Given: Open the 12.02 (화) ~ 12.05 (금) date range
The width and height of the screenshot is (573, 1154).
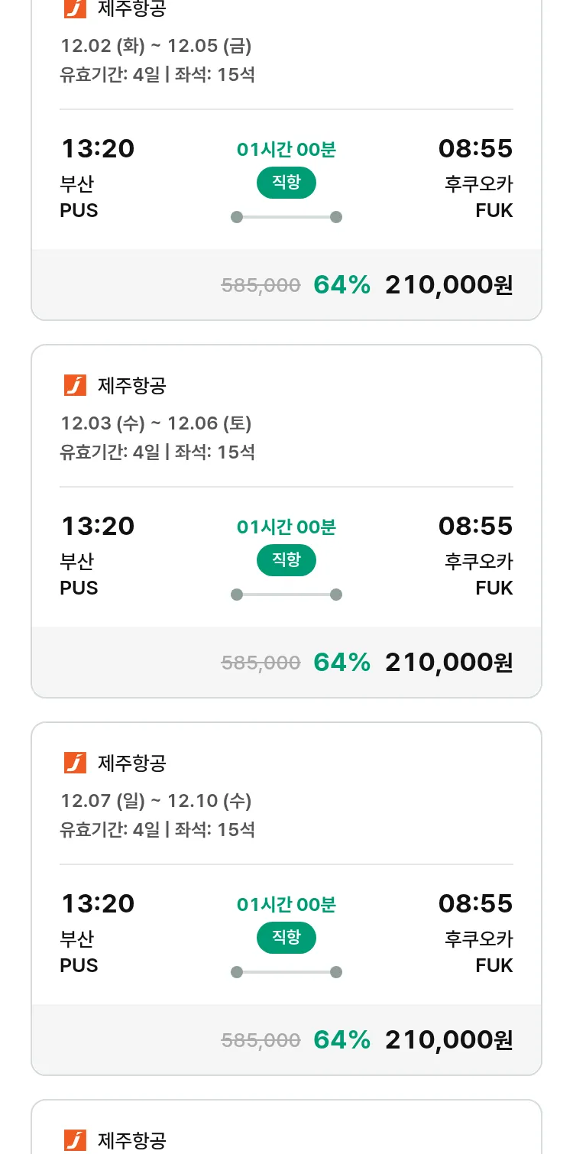Looking at the screenshot, I should 156,46.
